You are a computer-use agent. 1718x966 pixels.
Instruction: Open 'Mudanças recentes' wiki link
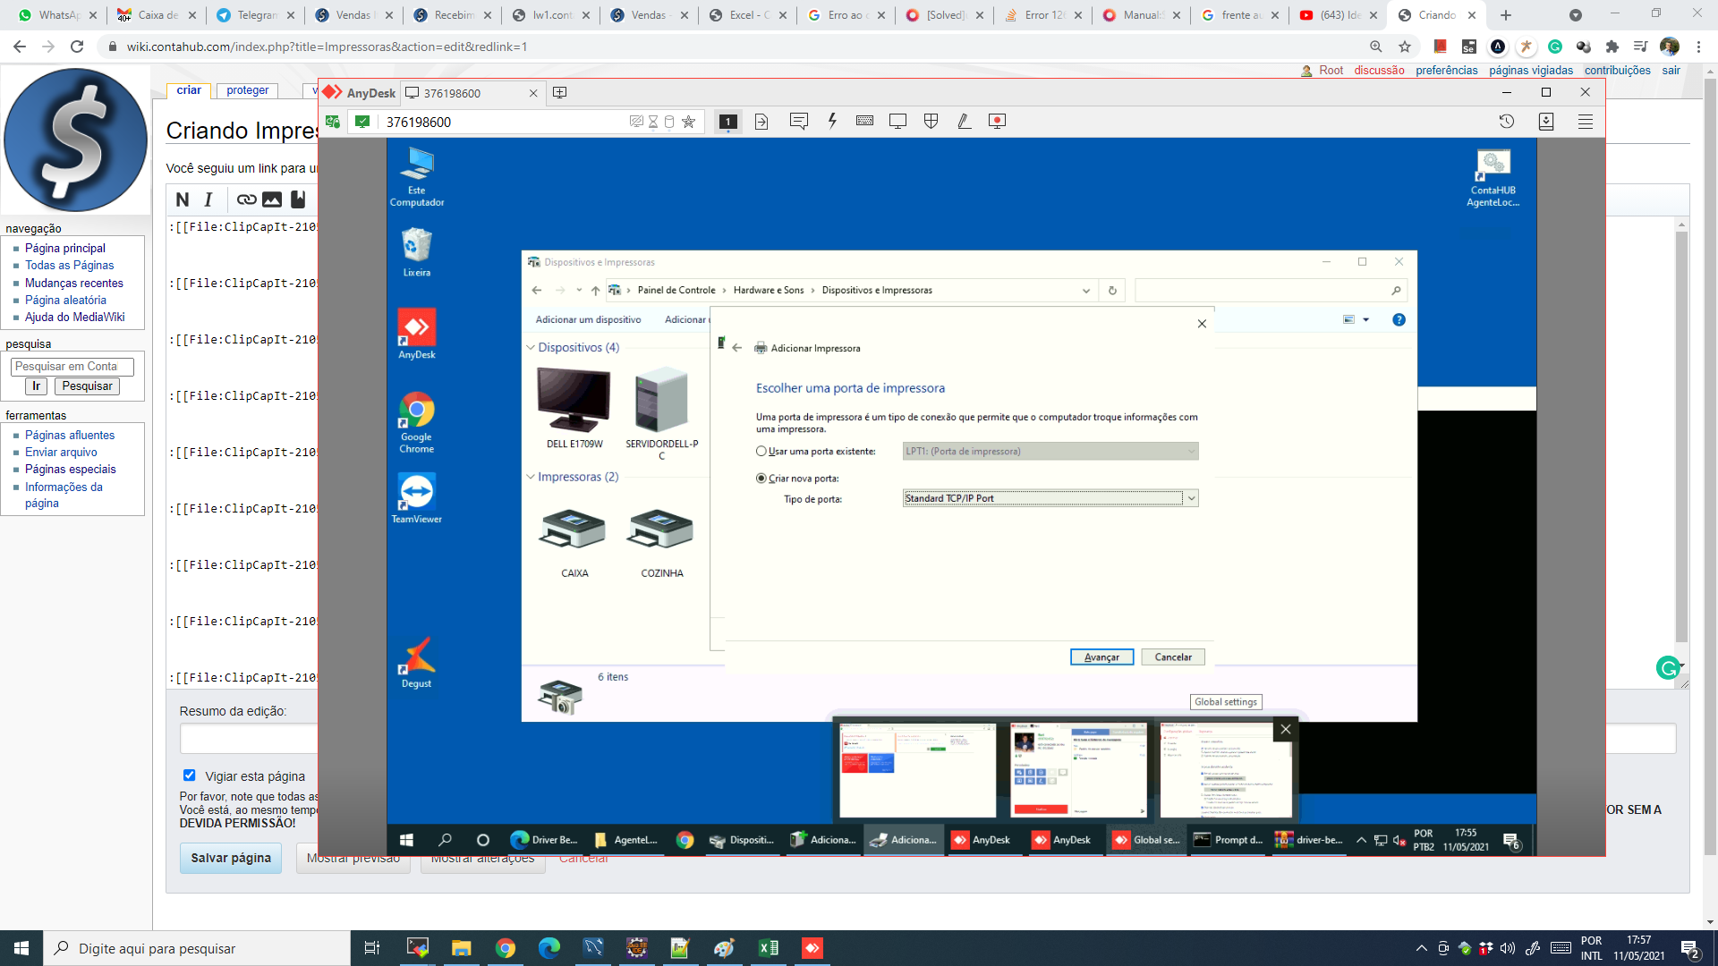click(x=74, y=283)
